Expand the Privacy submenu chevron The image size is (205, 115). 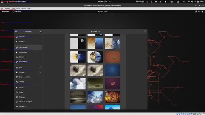(x=40, y=73)
